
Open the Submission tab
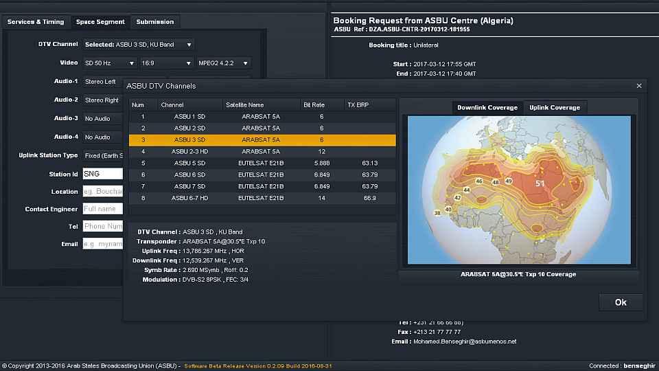155,22
